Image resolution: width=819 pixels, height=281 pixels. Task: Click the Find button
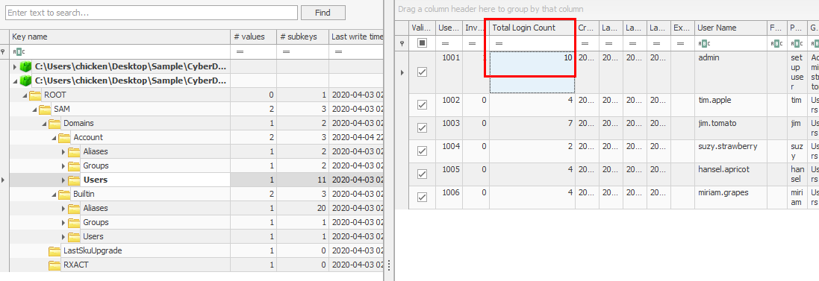323,13
